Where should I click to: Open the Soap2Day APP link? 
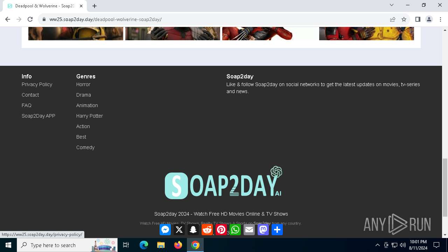[x=38, y=116]
